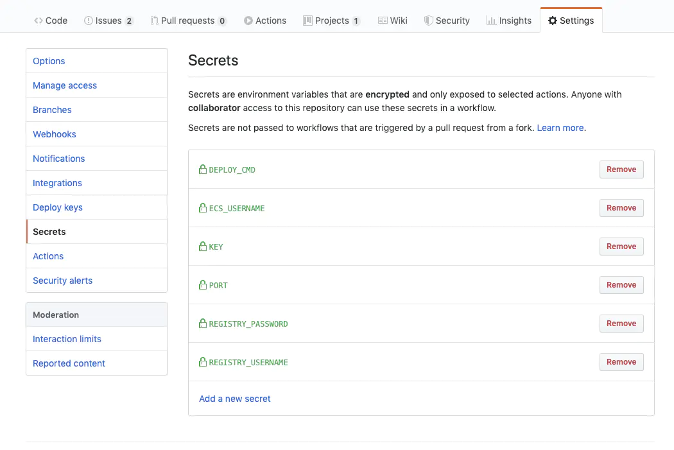Click the Settings gear icon in the tab bar
The height and width of the screenshot is (450, 674).
[x=553, y=21]
